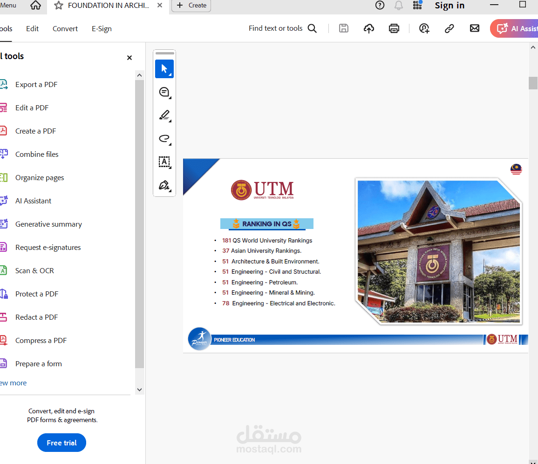Open Combine files tool

point(37,155)
